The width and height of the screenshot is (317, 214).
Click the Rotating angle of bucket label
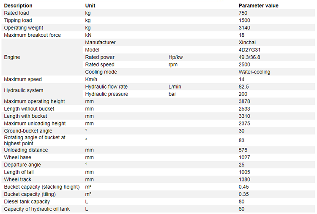tap(35, 140)
